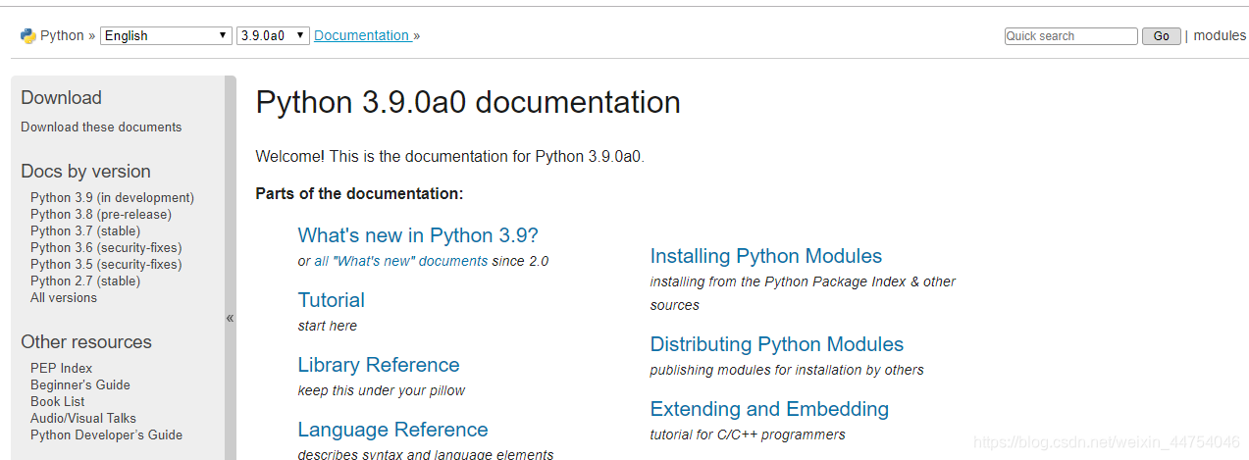1249x460 pixels.
Task: Open the Python Developer's Guide link
Action: click(x=106, y=434)
